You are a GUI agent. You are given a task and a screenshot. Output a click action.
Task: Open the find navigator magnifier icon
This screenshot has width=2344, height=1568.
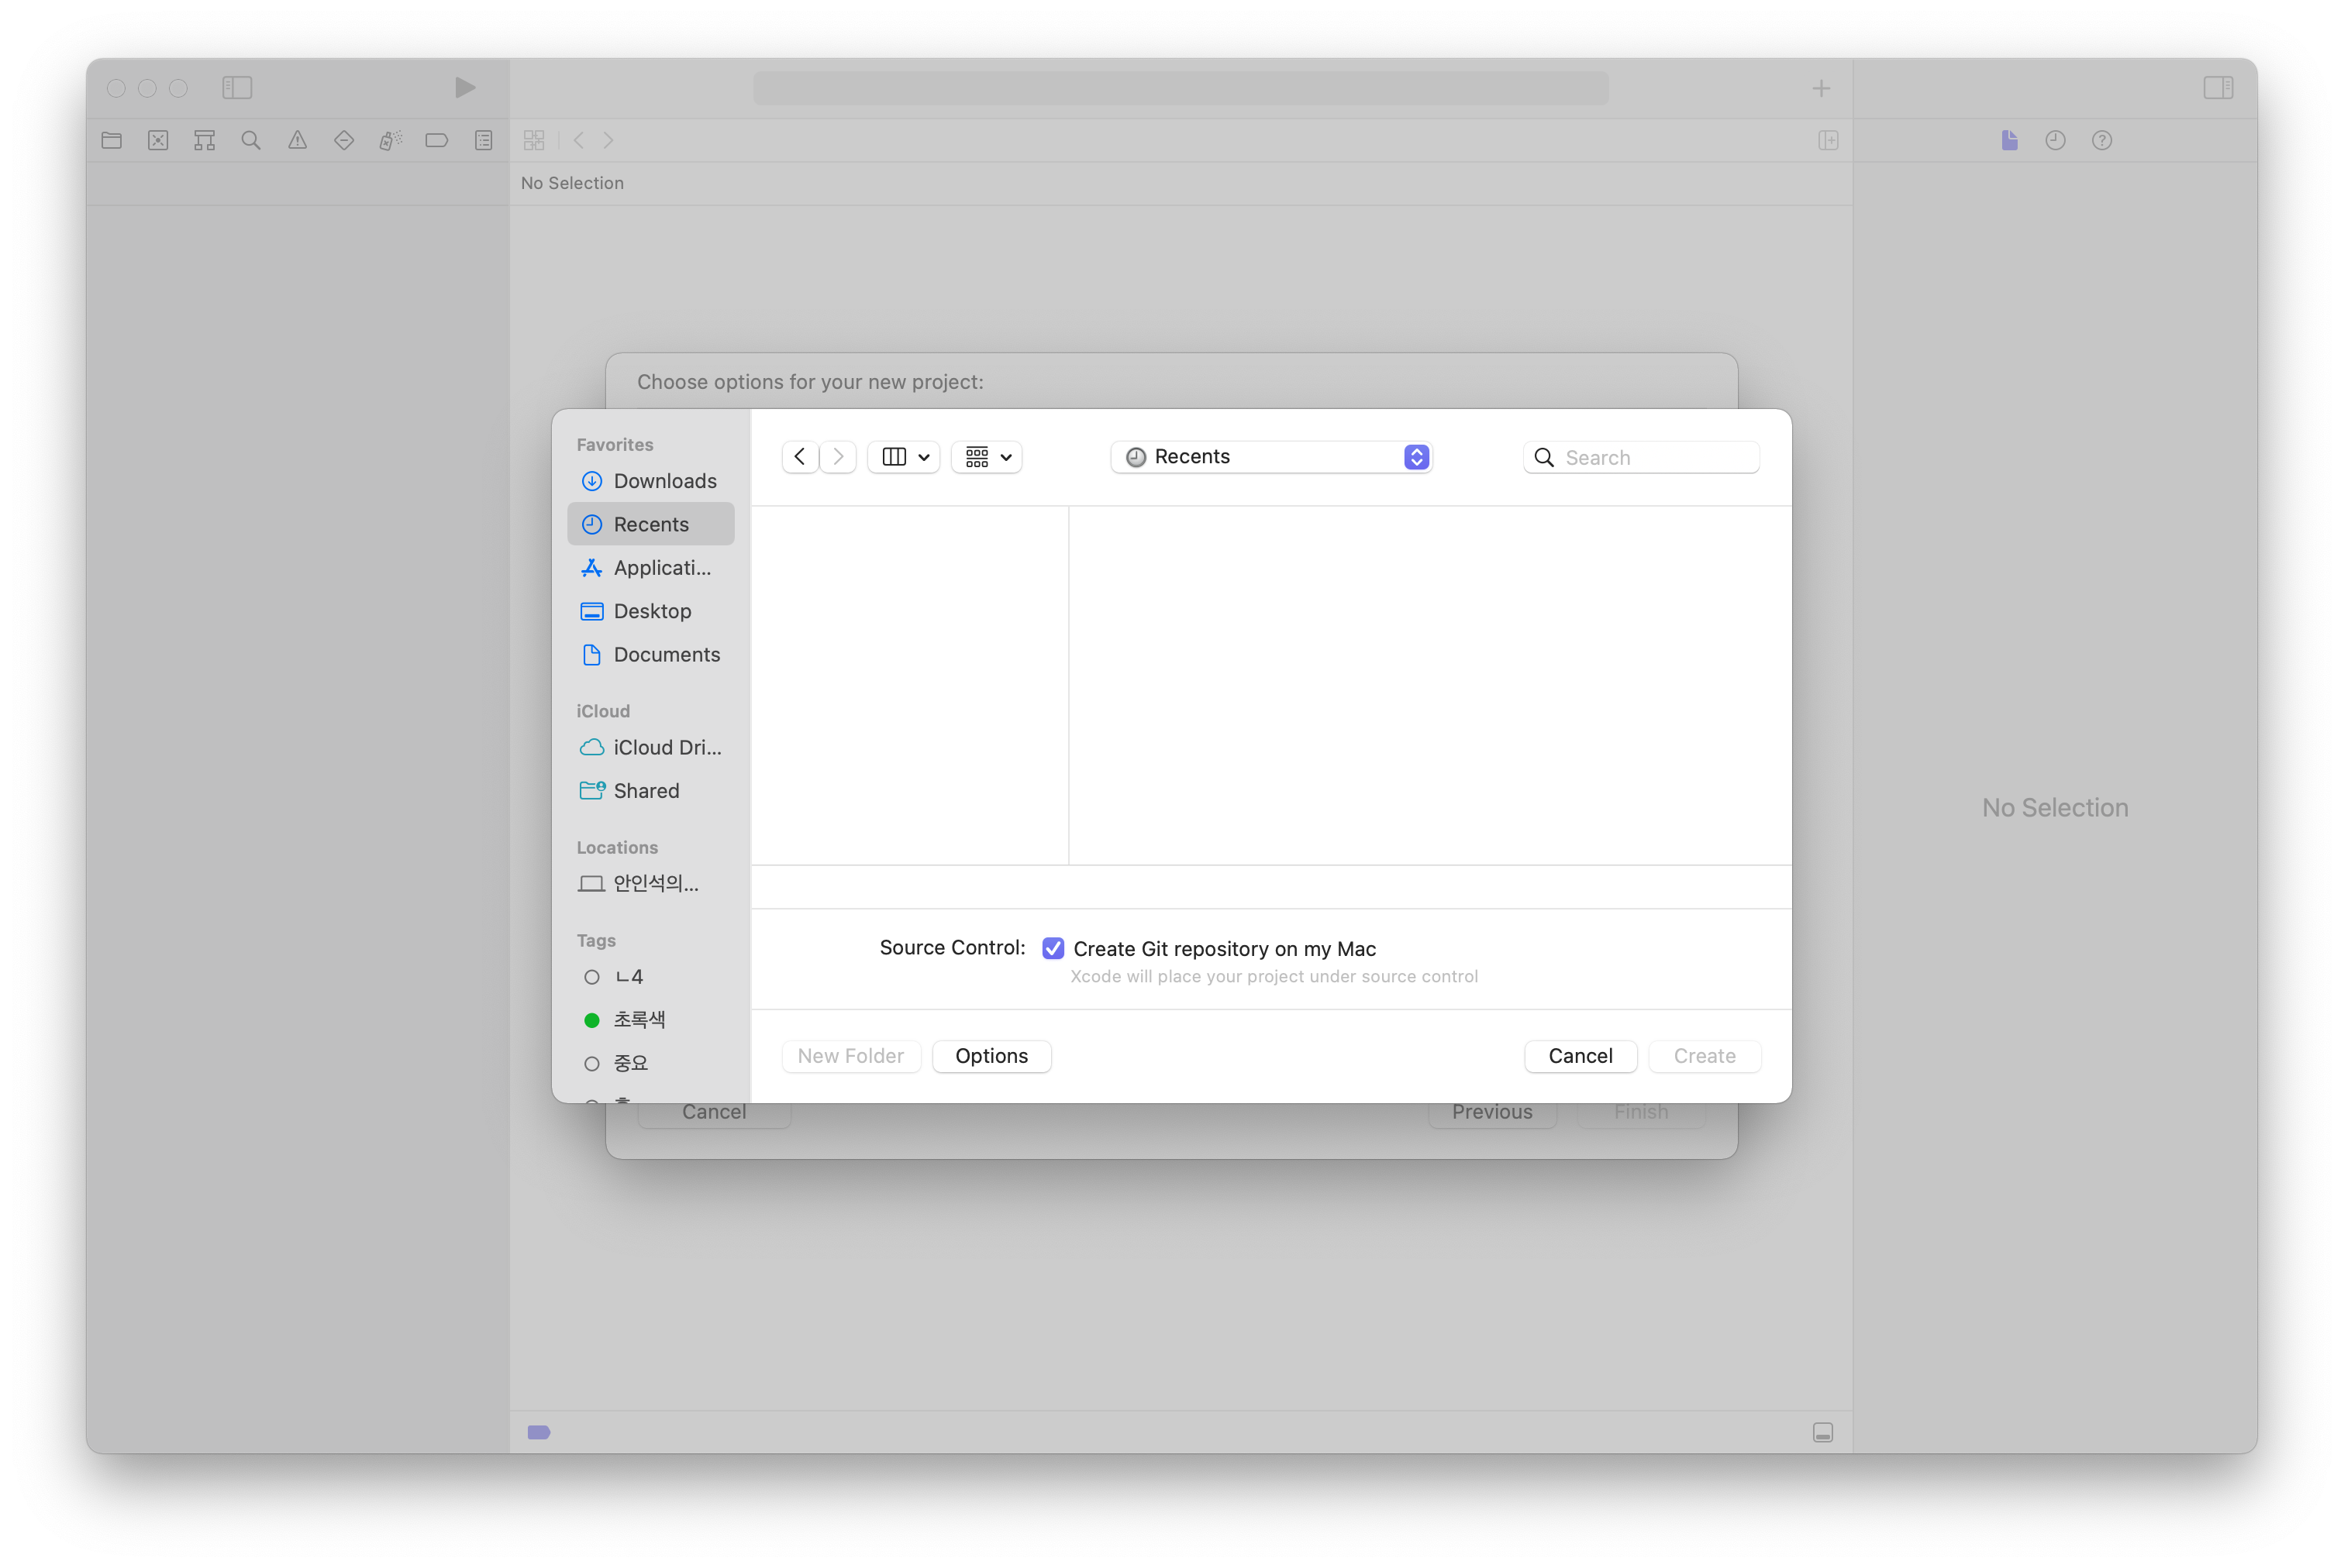tap(251, 140)
